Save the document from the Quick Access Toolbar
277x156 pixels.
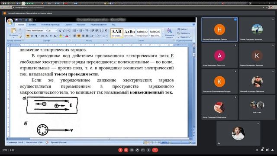click(x=16, y=20)
